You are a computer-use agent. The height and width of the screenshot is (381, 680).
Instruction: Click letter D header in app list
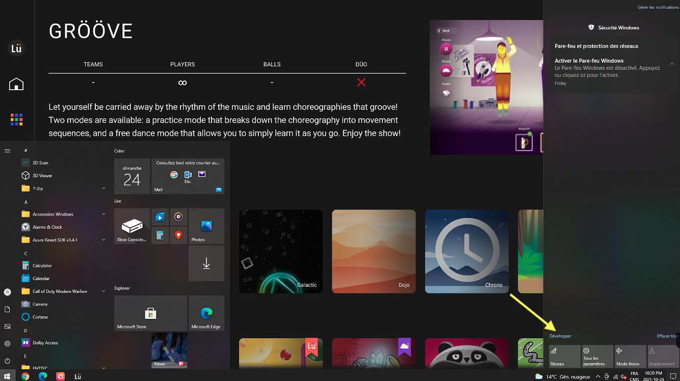(x=25, y=331)
